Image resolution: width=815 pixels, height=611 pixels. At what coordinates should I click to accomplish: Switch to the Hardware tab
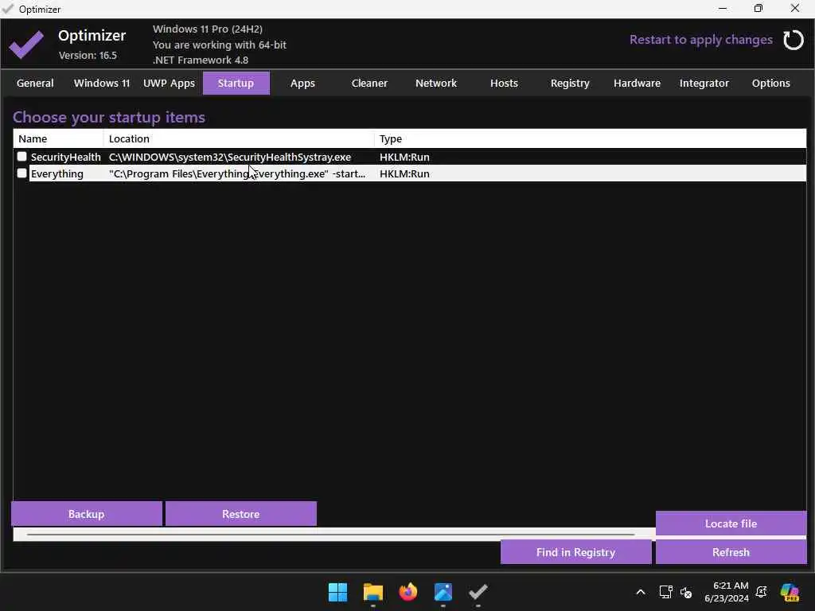point(638,83)
